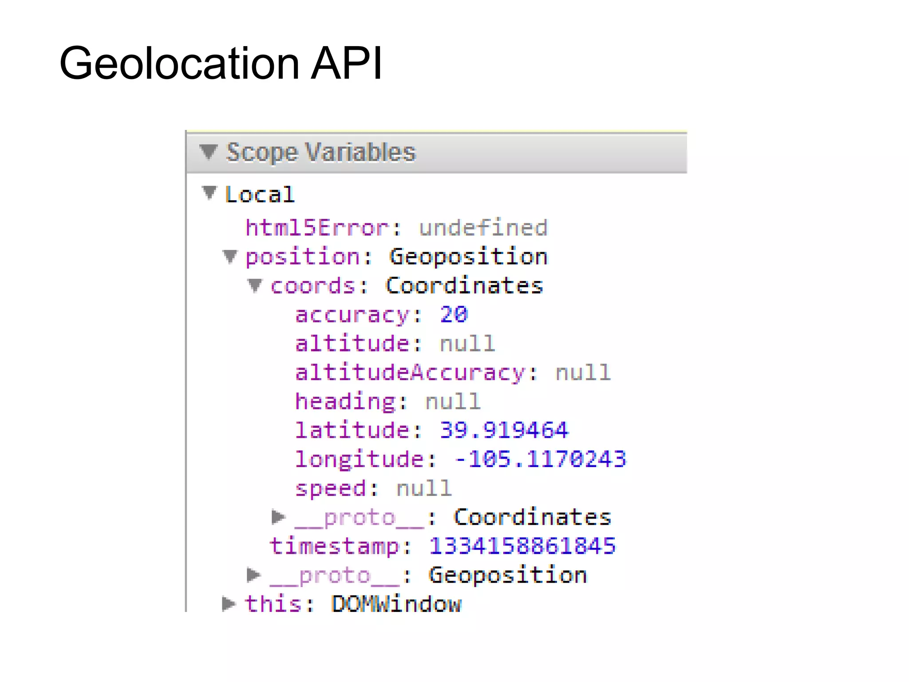909x682 pixels.
Task: Click the timestamp property name
Action: click(x=335, y=546)
